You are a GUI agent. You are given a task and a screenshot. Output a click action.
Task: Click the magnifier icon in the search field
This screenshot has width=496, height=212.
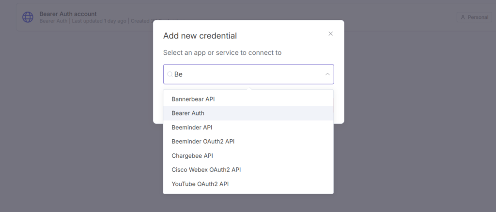pos(170,74)
